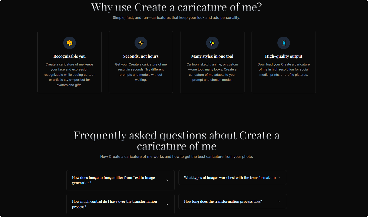Click the chevron next to the image-types question
The height and width of the screenshot is (217, 368).
(x=279, y=177)
